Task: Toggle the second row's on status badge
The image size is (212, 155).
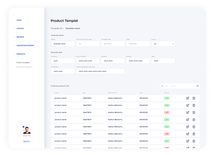Action: click(167, 105)
